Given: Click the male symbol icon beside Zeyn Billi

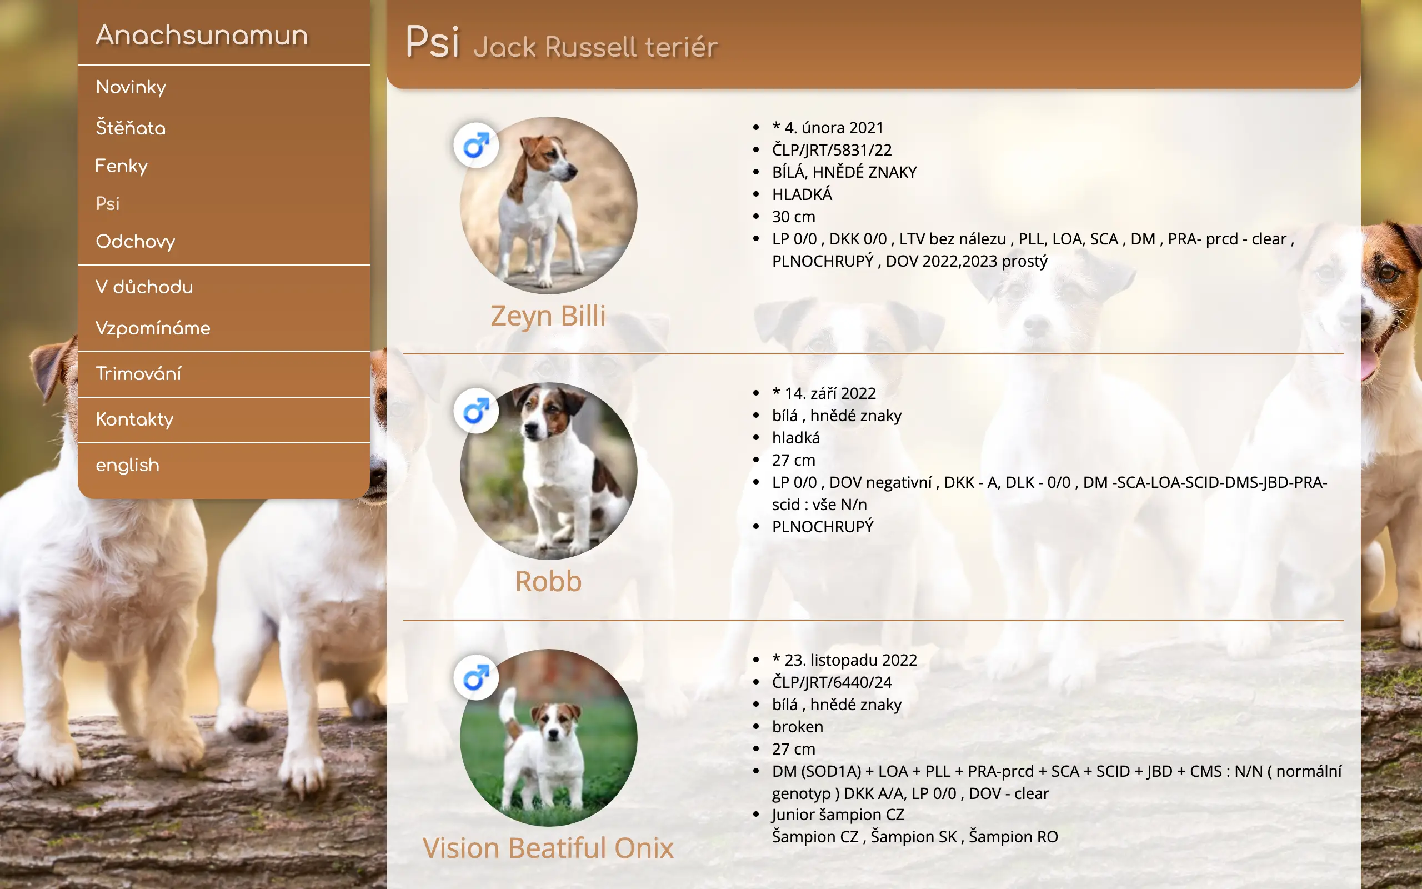Looking at the screenshot, I should click(476, 145).
